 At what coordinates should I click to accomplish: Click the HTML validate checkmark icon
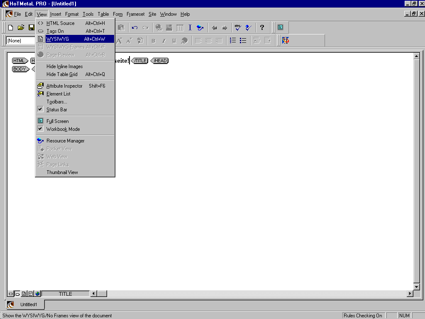point(238,27)
